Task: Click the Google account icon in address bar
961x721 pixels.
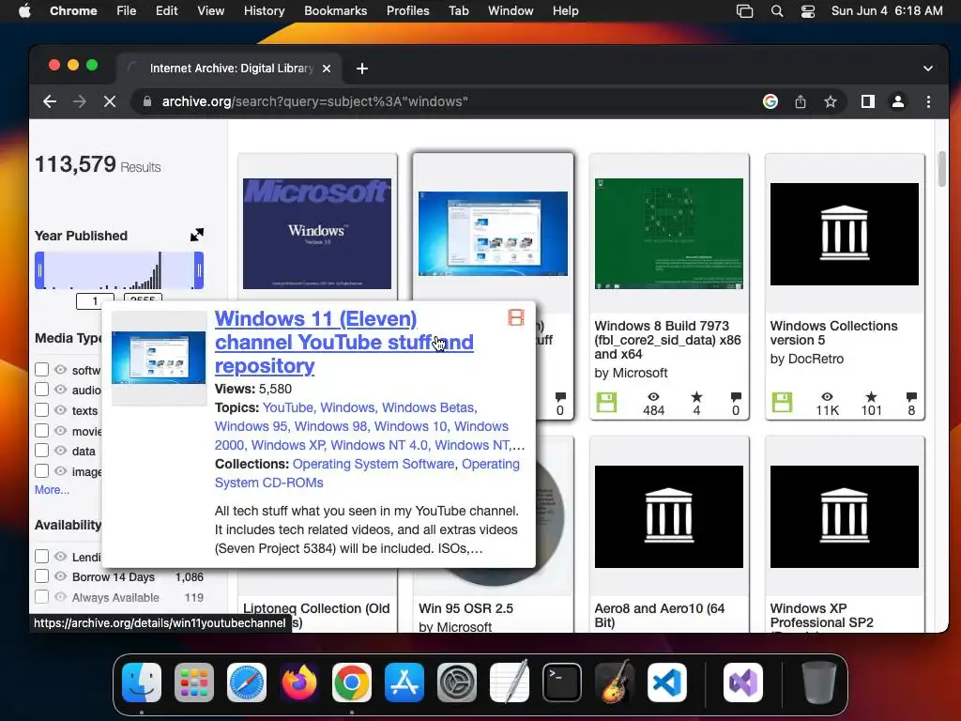Action: (770, 101)
